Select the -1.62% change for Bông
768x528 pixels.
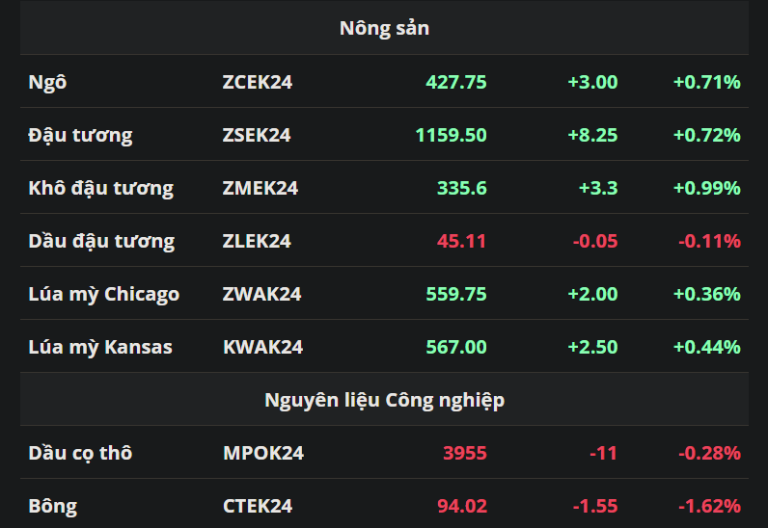(708, 506)
